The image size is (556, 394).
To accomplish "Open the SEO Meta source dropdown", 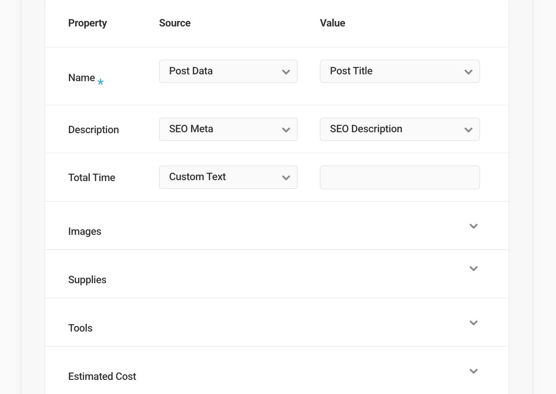I will tap(228, 129).
